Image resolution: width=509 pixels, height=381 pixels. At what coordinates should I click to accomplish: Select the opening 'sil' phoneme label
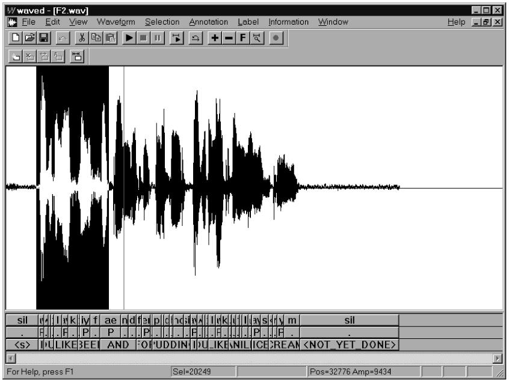tap(22, 320)
